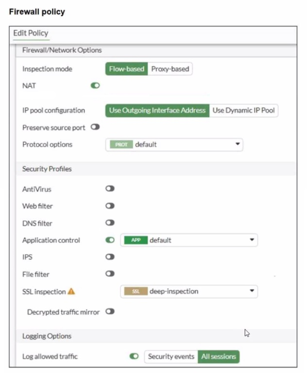Enable the Preserve source port toggle
This screenshot has height=375, width=307.
[x=95, y=127]
